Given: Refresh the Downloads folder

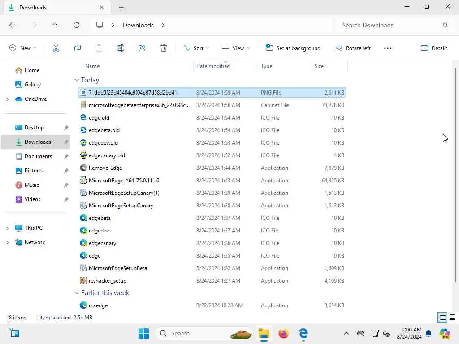Looking at the screenshot, I should 77,25.
